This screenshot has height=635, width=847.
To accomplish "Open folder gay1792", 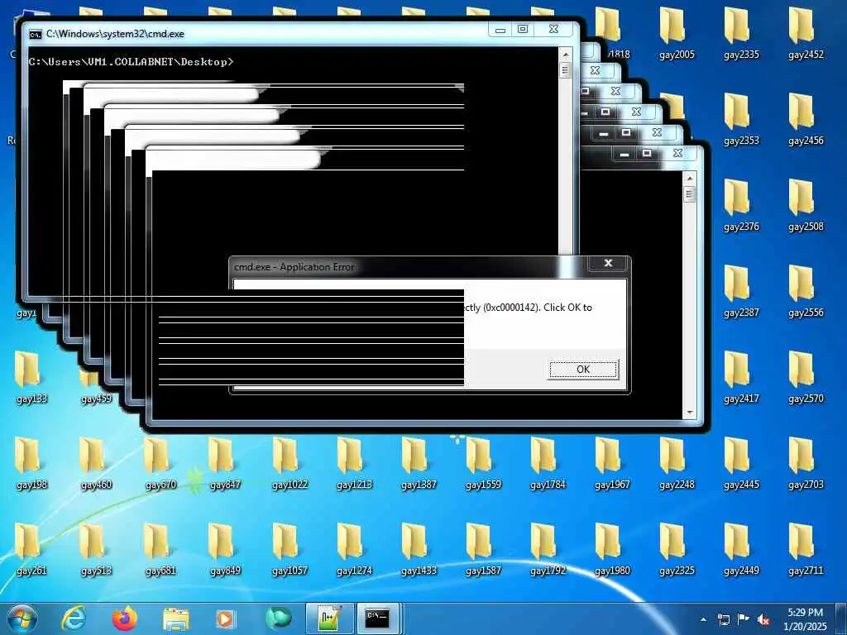I will (548, 549).
